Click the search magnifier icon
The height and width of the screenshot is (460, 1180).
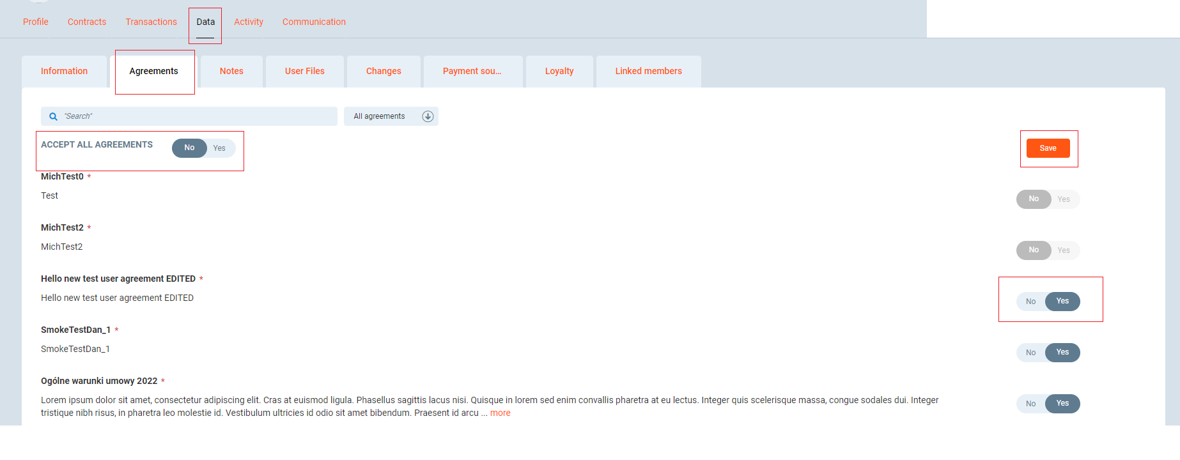54,116
